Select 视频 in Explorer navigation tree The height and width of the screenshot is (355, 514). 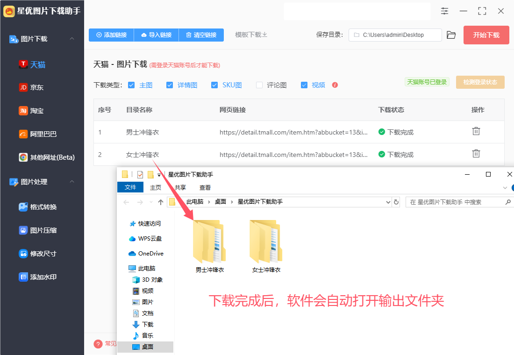143,291
